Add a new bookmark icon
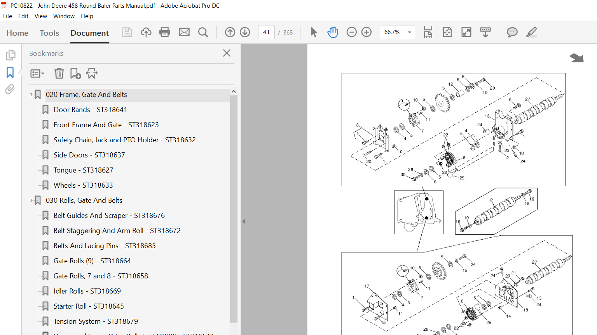Viewport: 597px width, 335px height. (x=75, y=73)
